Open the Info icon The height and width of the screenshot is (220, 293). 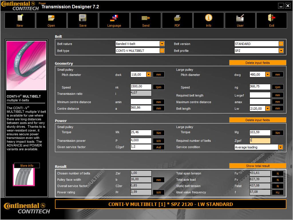pyautogui.click(x=209, y=20)
